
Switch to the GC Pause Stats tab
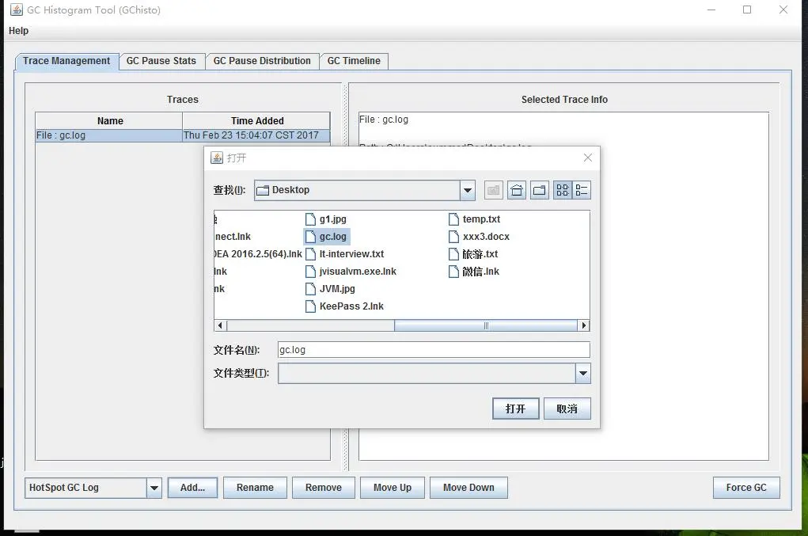pyautogui.click(x=161, y=61)
